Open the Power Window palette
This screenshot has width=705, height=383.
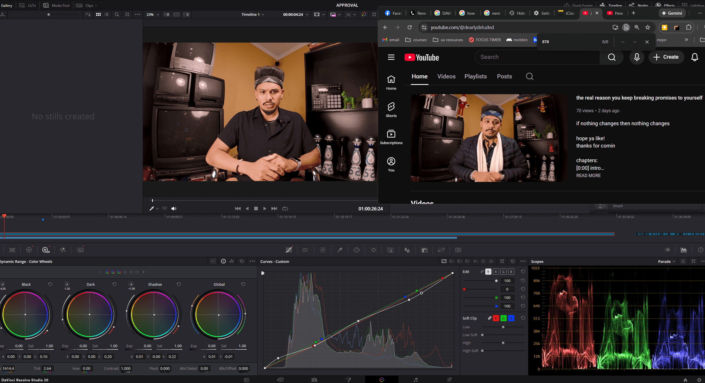[357, 250]
